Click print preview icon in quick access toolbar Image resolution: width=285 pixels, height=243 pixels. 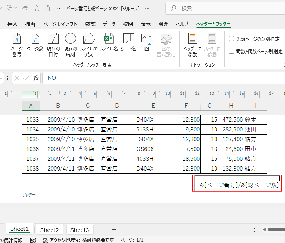(36, 8)
